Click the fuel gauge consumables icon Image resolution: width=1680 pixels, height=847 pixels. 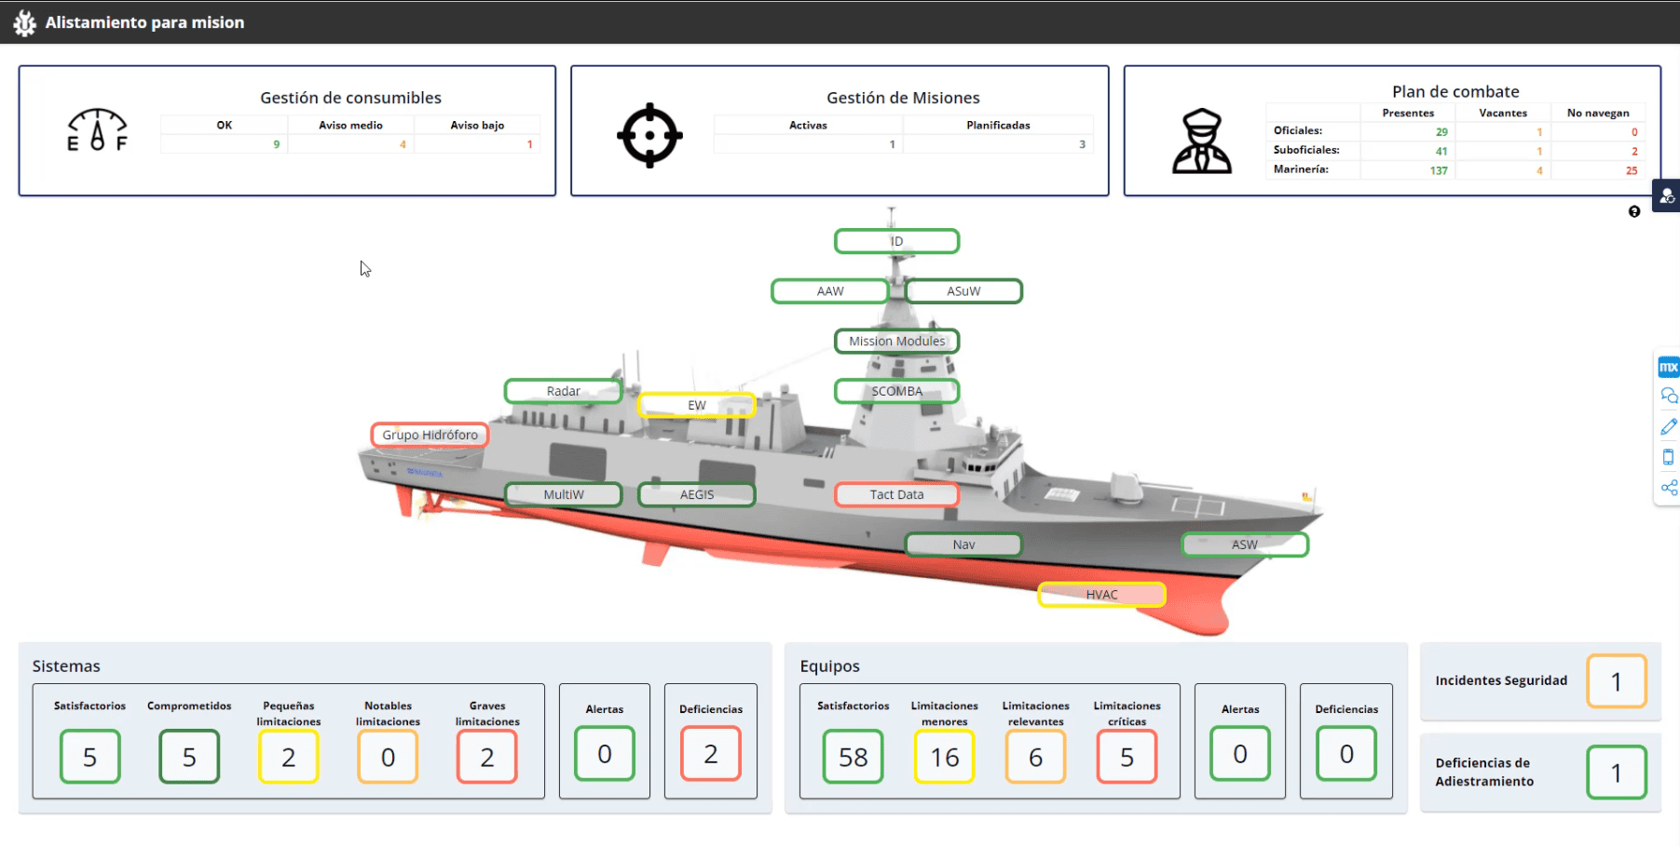[x=97, y=130]
